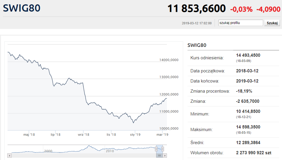Click the left range handle in navigator

[156, 149]
